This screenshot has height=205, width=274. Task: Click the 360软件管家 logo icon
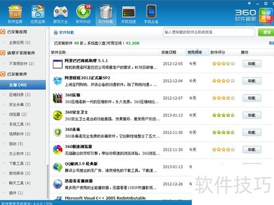pyautogui.click(x=266, y=15)
